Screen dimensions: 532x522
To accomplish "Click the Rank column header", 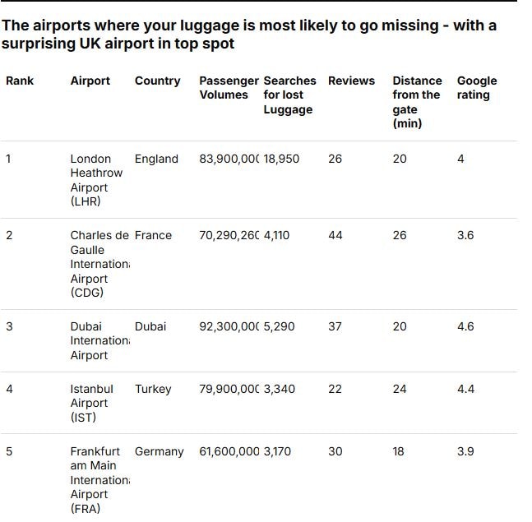I will tap(20, 81).
